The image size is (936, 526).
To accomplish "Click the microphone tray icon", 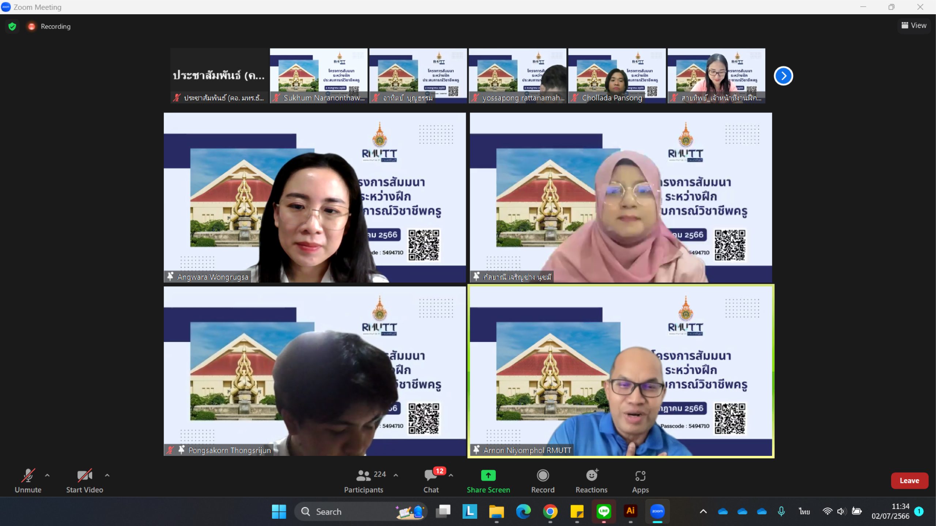I will [781, 511].
